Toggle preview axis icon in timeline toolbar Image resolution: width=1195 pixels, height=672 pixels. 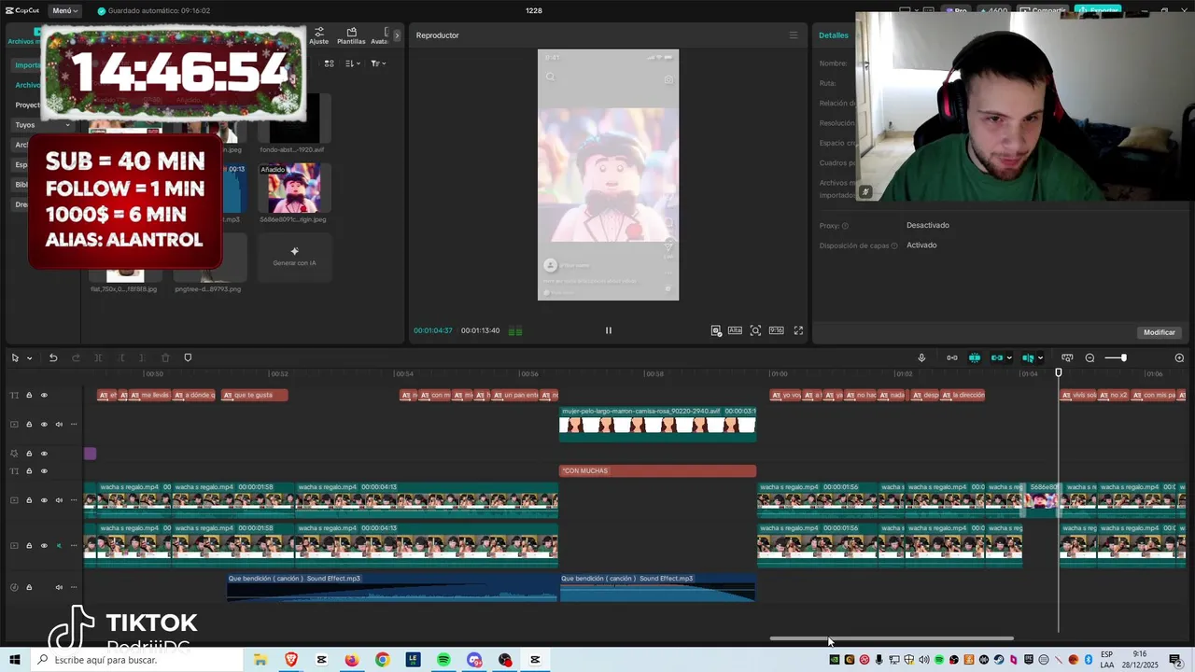point(1028,357)
